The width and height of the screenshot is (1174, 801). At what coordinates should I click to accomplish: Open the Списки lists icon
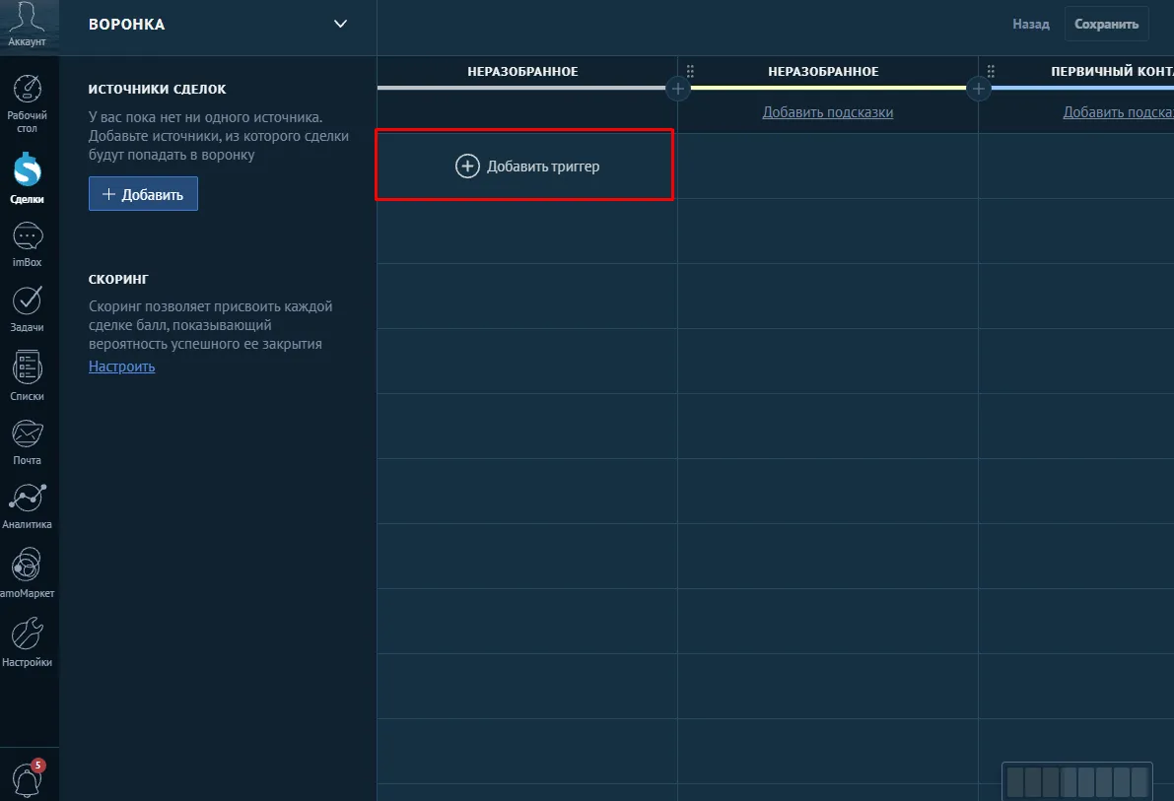27,375
